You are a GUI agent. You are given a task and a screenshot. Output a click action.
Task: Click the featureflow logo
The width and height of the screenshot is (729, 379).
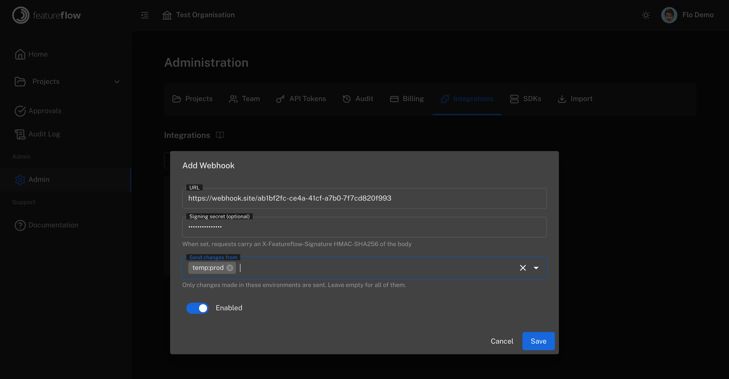pos(47,15)
